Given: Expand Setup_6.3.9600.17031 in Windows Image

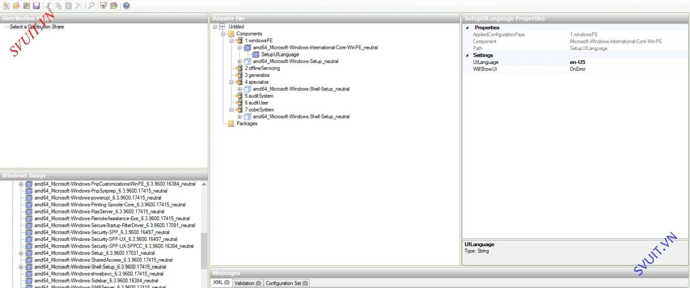Looking at the screenshot, I should [21, 253].
